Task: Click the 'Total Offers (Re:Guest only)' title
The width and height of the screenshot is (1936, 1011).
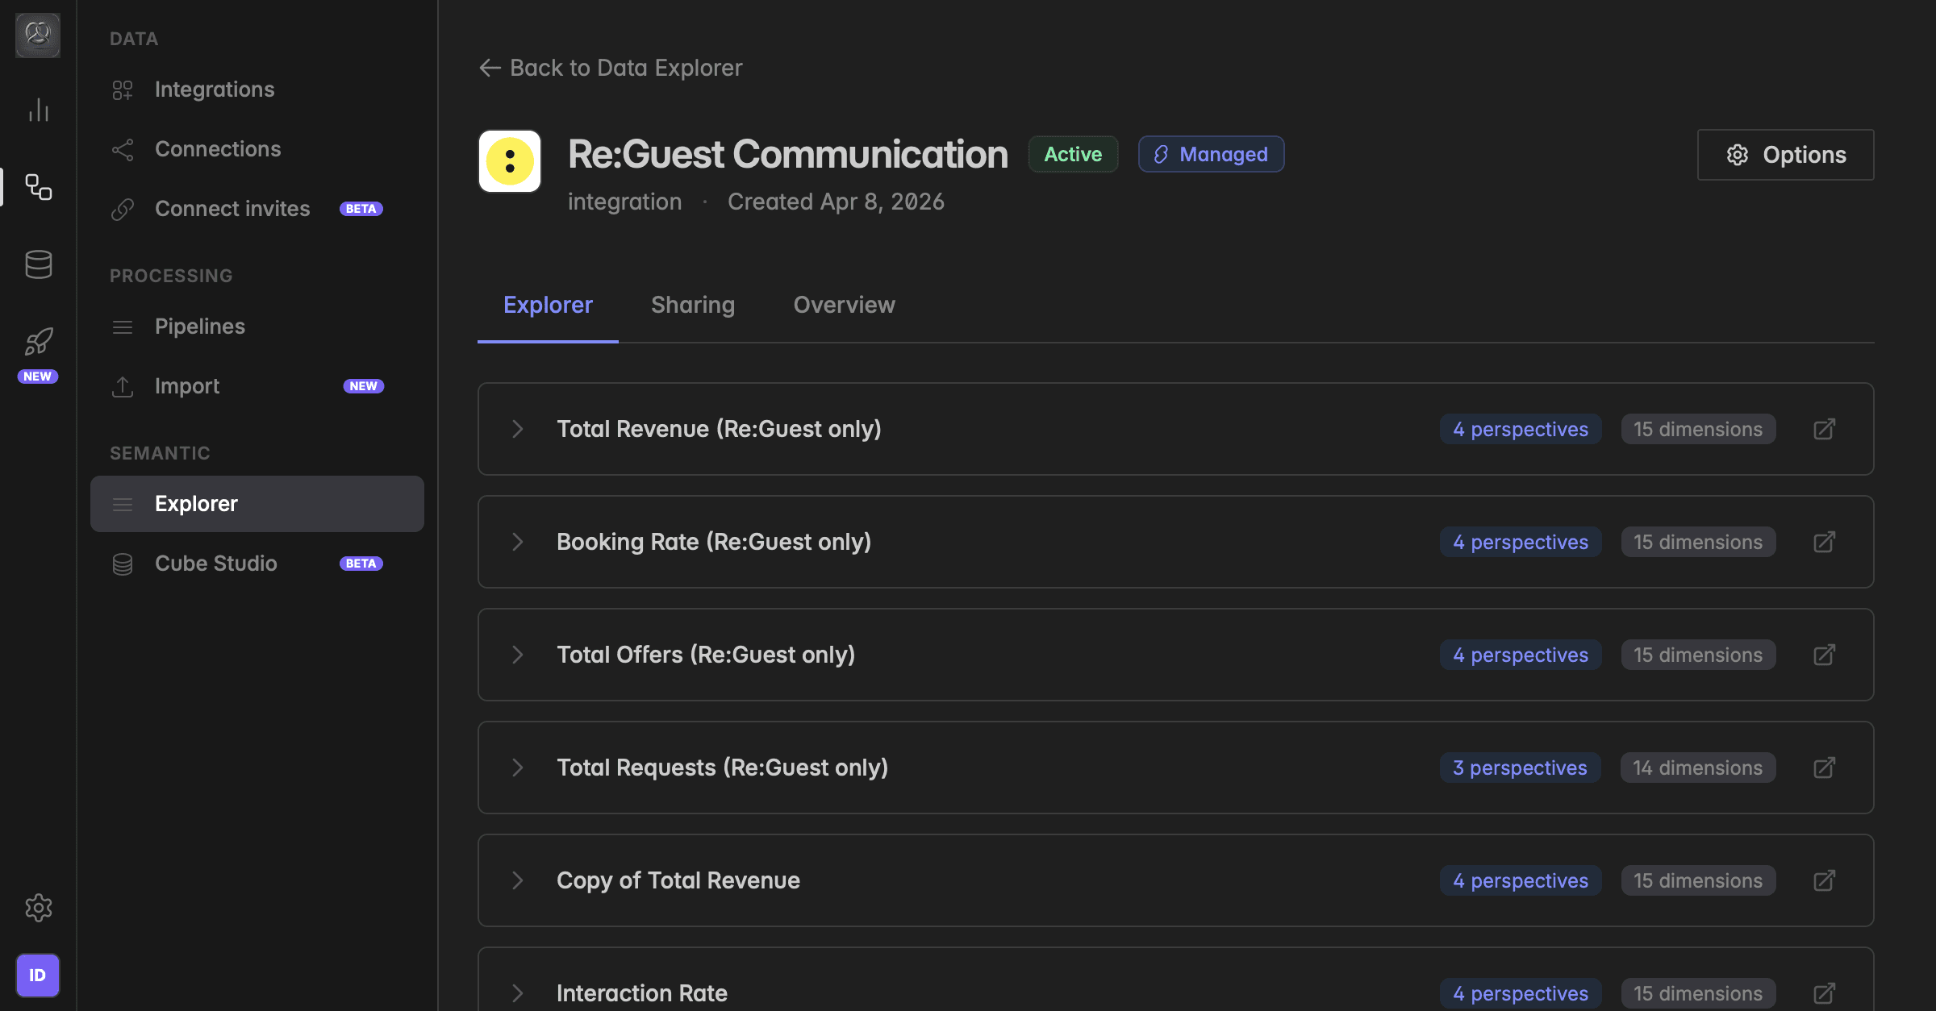Action: click(706, 655)
